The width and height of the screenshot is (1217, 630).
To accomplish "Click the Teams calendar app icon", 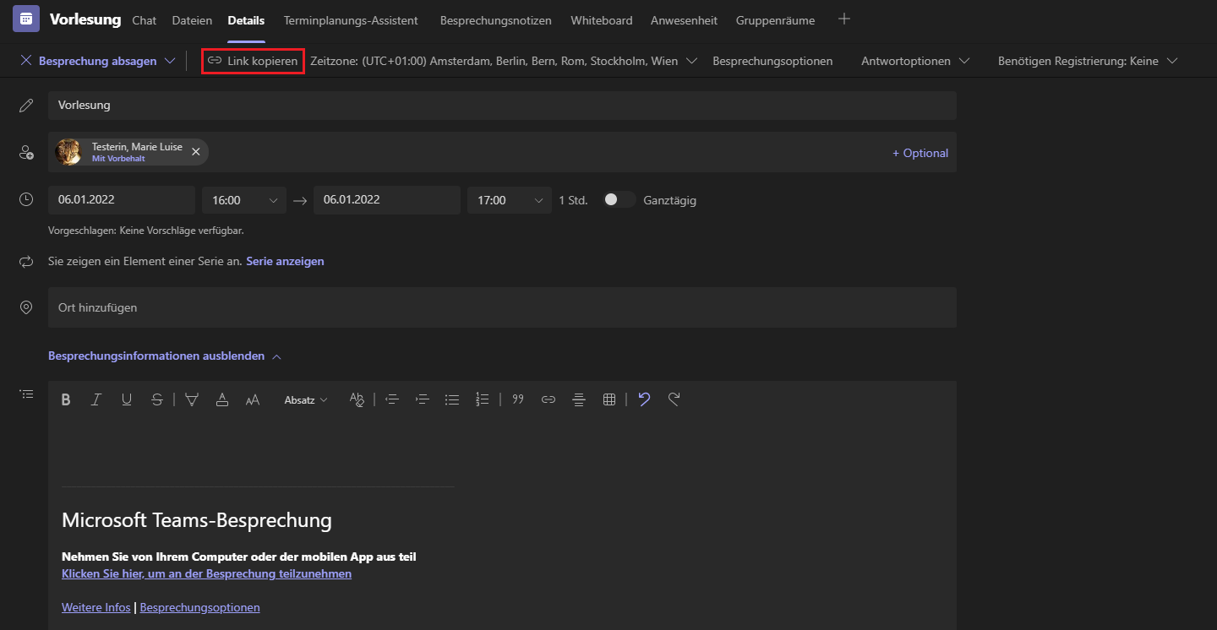I will pyautogui.click(x=26, y=19).
